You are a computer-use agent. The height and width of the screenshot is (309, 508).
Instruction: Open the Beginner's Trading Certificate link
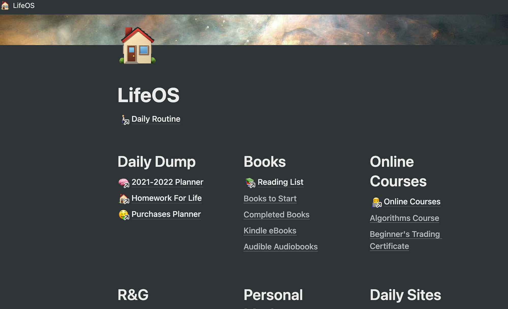pos(406,240)
